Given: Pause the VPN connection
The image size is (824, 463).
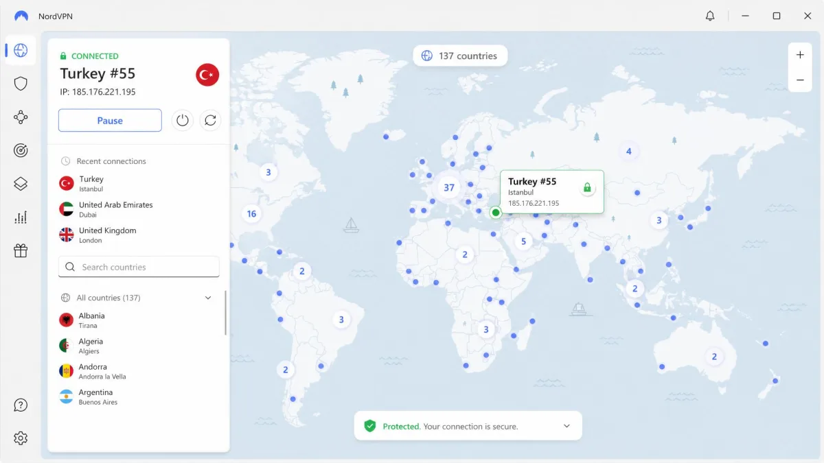Looking at the screenshot, I should 110,120.
